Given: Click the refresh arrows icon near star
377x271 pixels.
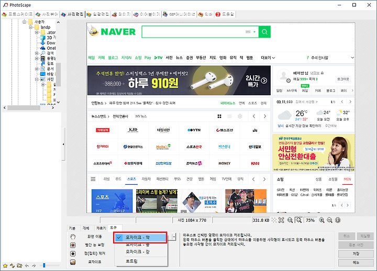Looking at the screenshot, I should click(12, 265).
